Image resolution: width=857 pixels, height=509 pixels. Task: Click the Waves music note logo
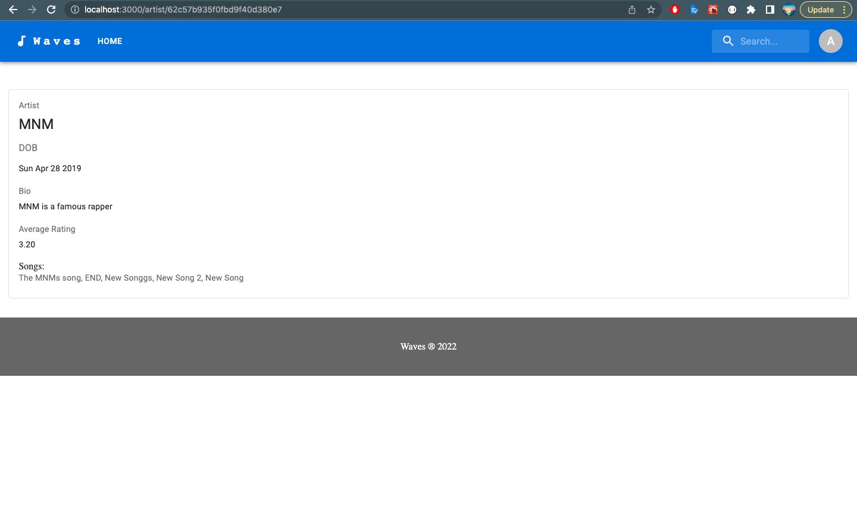pyautogui.click(x=22, y=40)
